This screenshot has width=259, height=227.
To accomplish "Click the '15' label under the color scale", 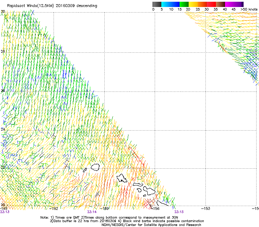I will point(180,9).
